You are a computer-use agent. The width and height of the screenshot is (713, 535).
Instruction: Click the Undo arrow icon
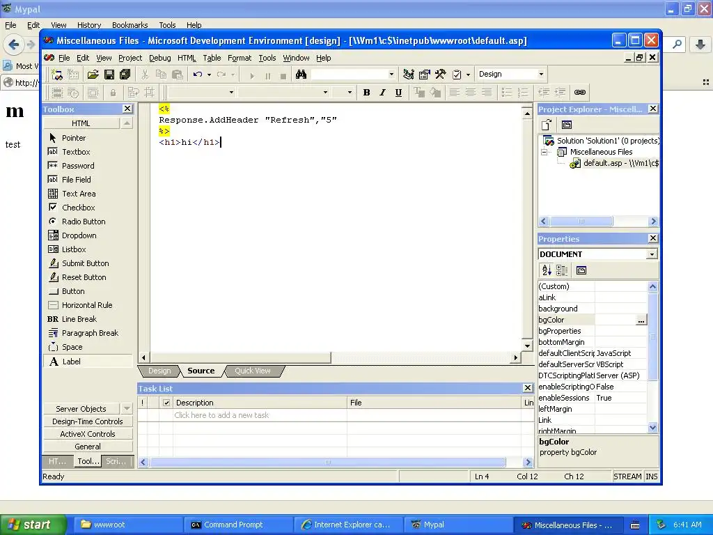coord(197,74)
